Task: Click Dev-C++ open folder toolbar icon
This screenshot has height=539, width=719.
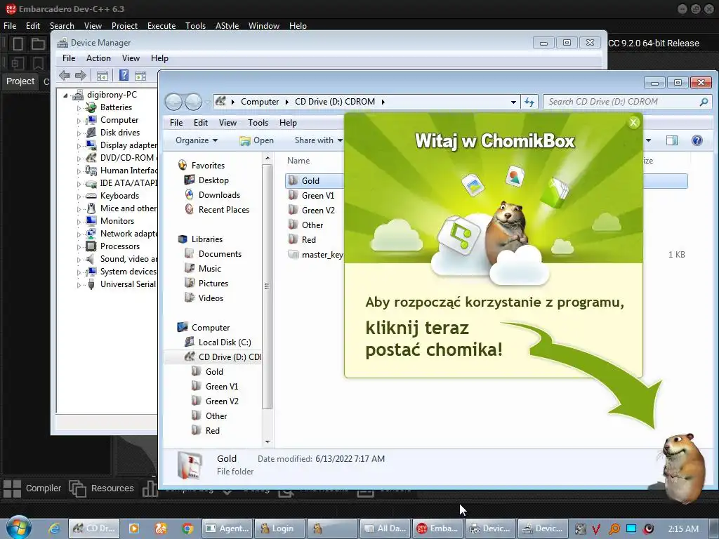Action: (38, 44)
